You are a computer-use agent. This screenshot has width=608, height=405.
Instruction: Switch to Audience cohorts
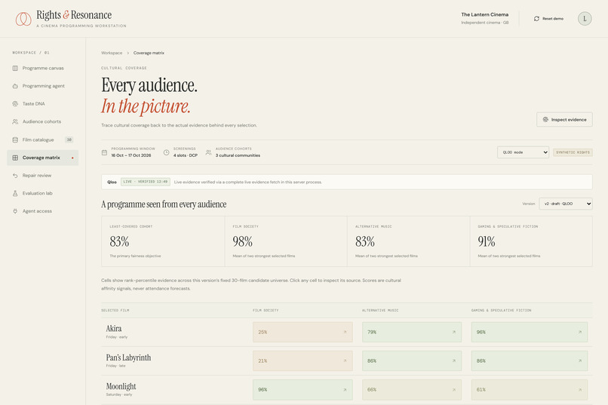tap(43, 121)
